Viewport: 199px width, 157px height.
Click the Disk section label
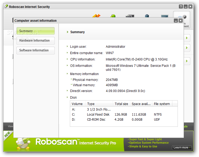(74, 98)
